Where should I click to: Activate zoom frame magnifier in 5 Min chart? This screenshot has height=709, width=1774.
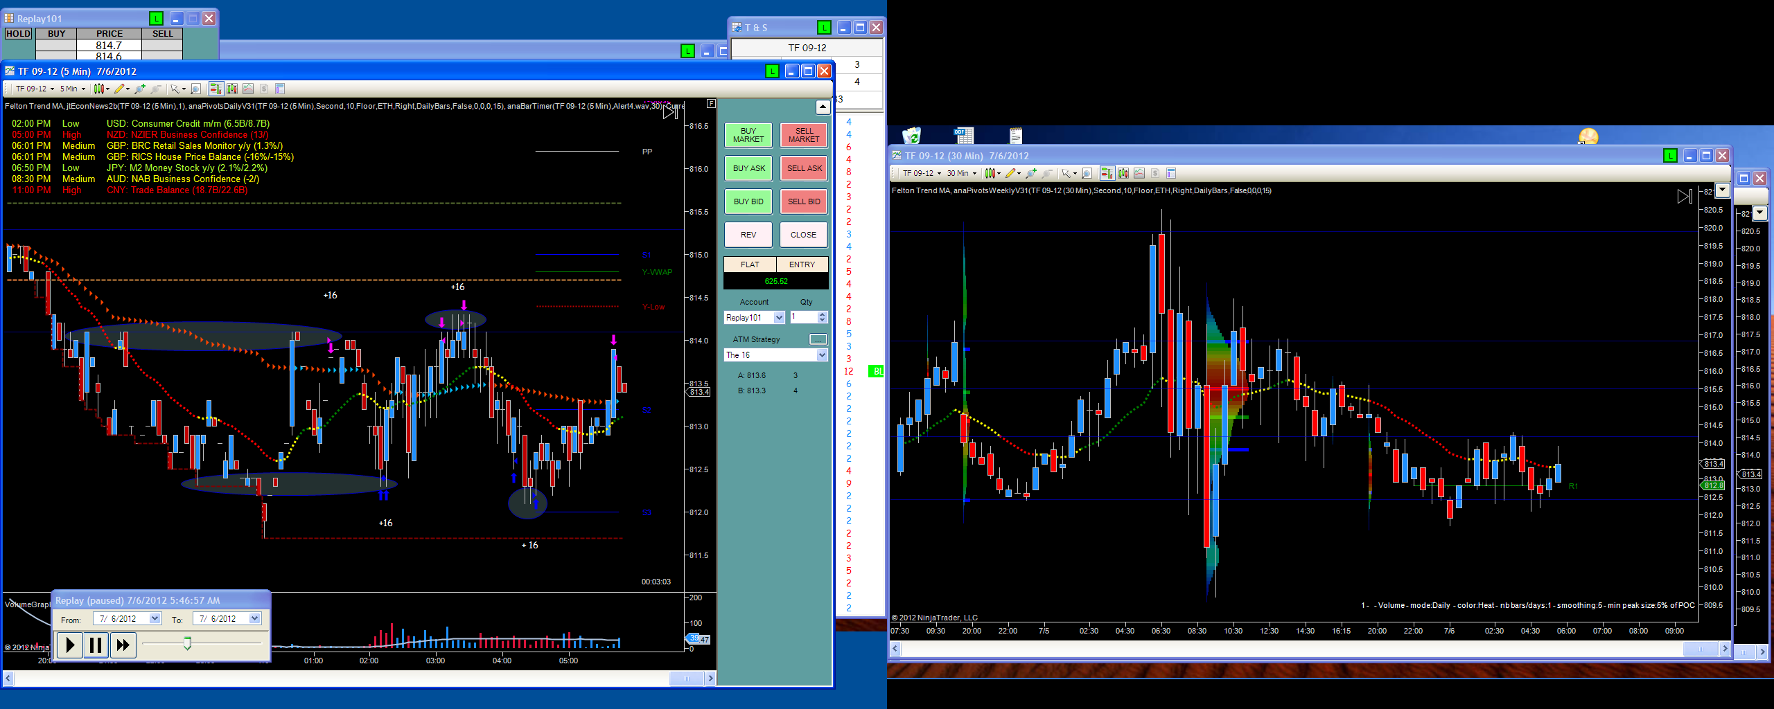pos(196,89)
